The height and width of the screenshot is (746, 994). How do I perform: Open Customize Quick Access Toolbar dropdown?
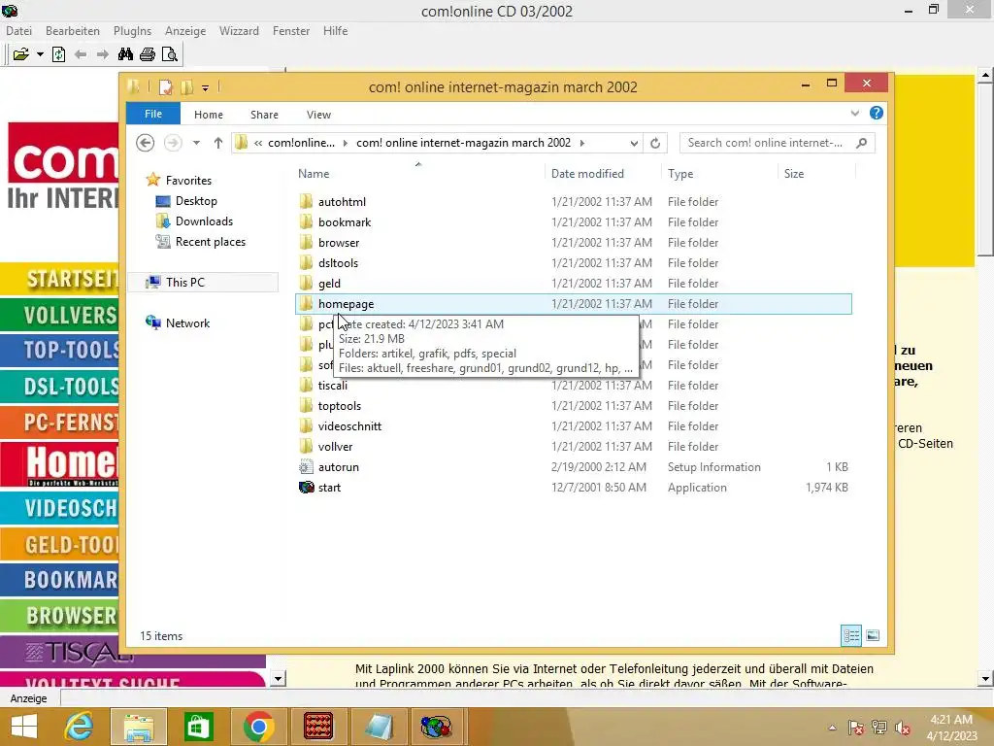pos(206,87)
